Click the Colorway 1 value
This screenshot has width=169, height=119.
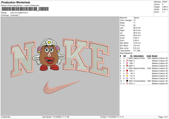click(x=15, y=15)
